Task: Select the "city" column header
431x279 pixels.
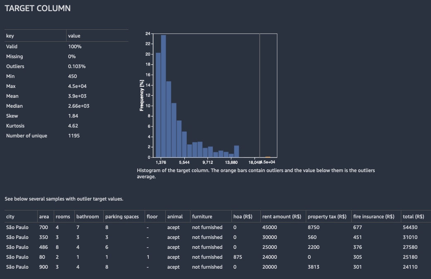Action: point(10,216)
